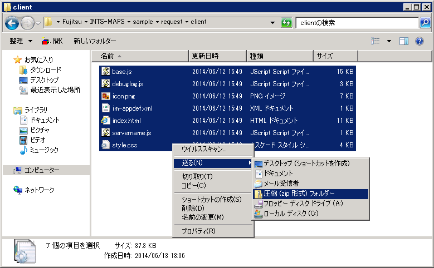Click the refresh icon beside address bar
434x268 pixels.
(287, 23)
